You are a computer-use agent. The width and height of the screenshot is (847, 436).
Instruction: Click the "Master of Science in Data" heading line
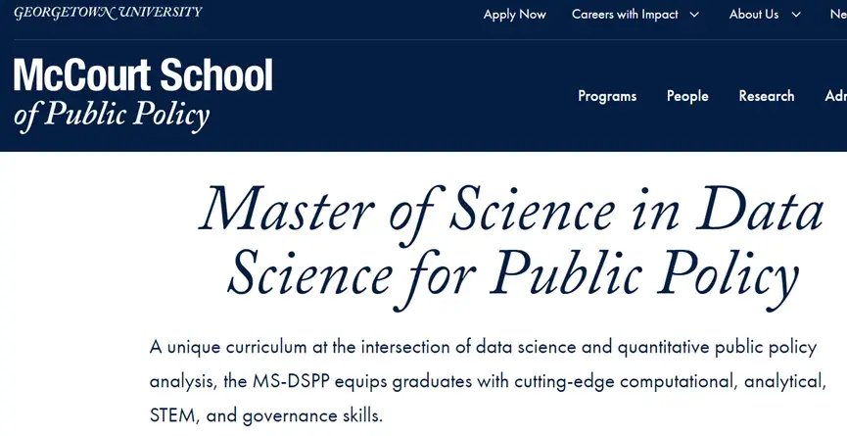[x=511, y=210]
